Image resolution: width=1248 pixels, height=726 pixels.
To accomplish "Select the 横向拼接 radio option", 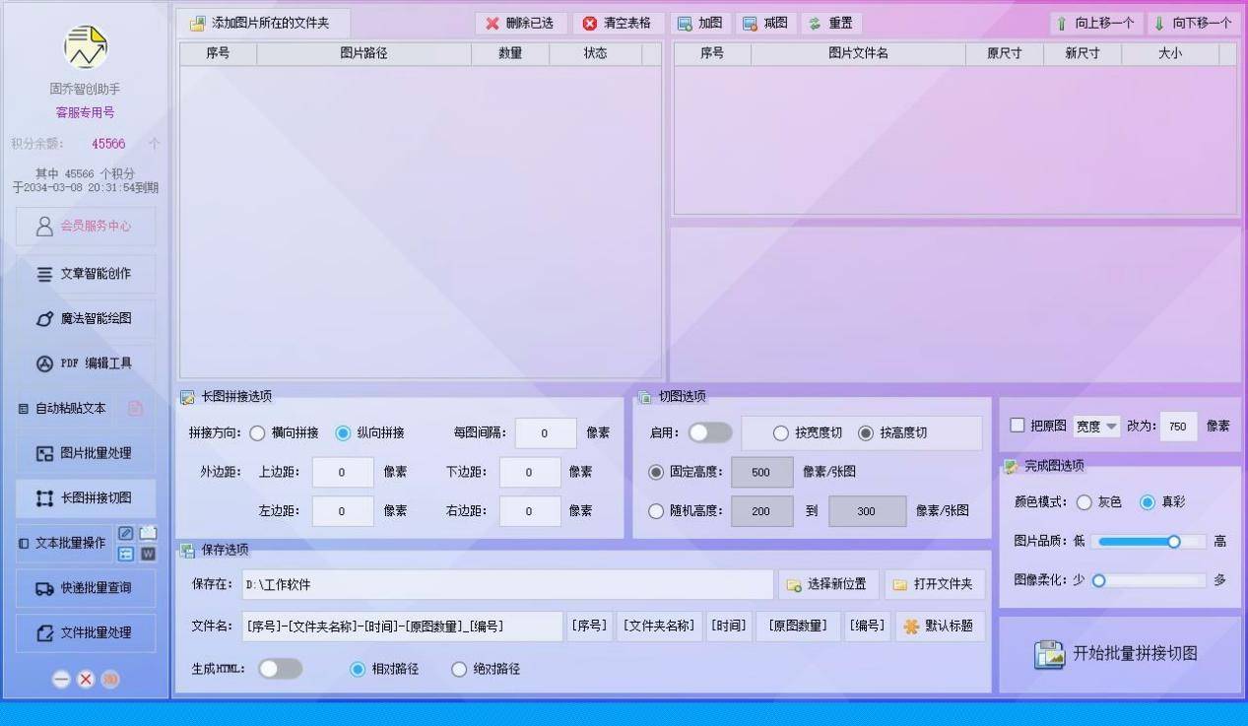I will click(x=258, y=432).
